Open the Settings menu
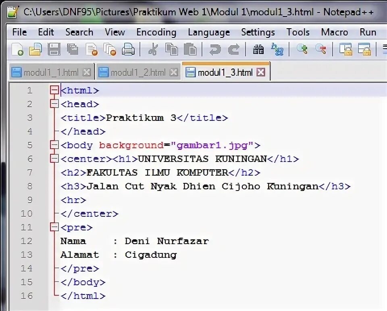The image size is (387, 311). click(x=258, y=32)
